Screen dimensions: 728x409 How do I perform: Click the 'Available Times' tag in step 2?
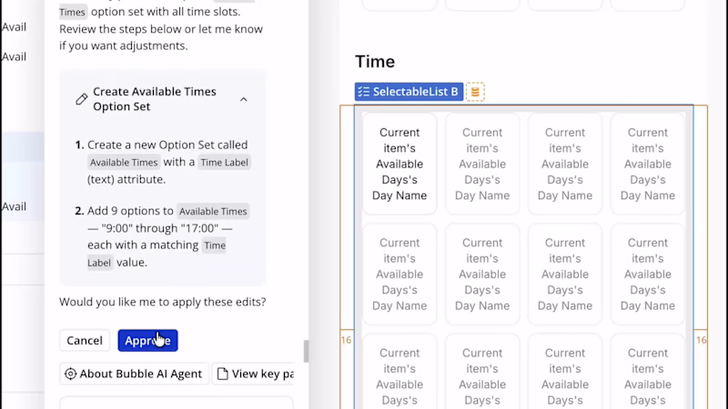point(213,212)
